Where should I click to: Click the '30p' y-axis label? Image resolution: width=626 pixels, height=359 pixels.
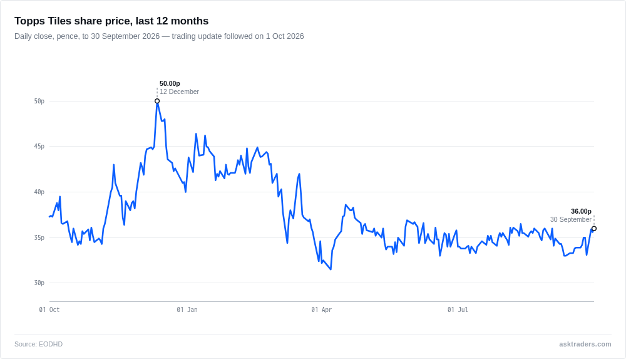point(39,283)
